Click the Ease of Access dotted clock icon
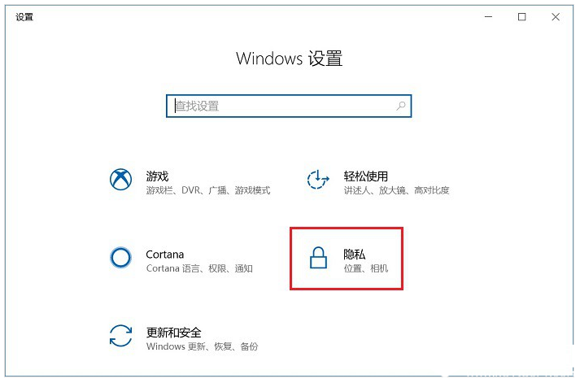The height and width of the screenshot is (383, 580). click(318, 179)
